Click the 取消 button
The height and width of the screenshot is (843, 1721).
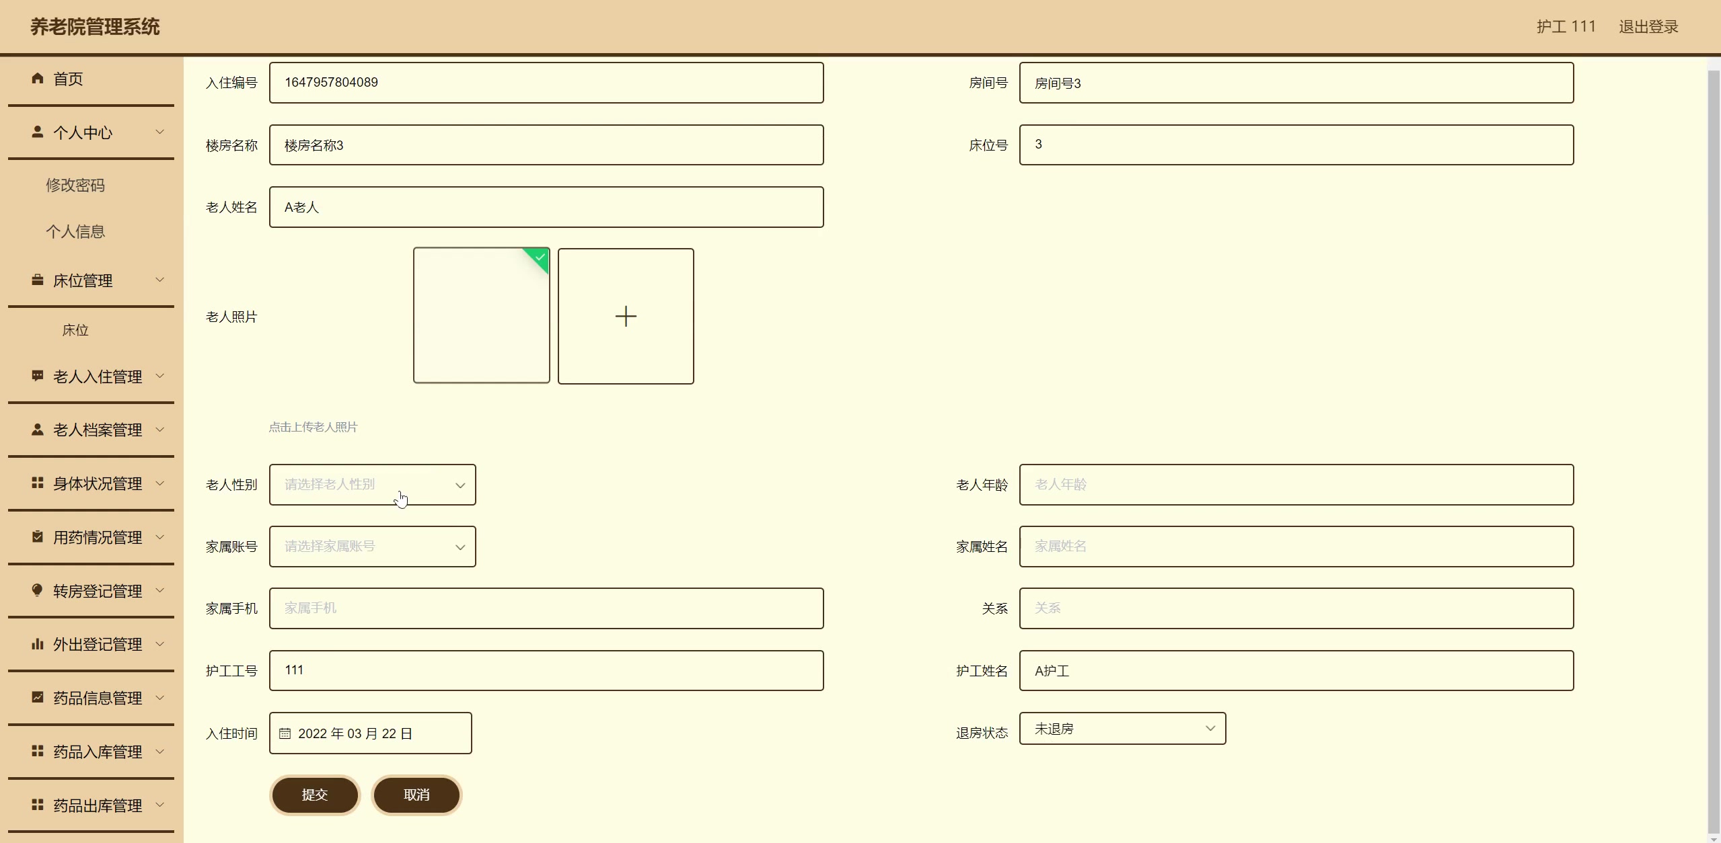pyautogui.click(x=416, y=795)
